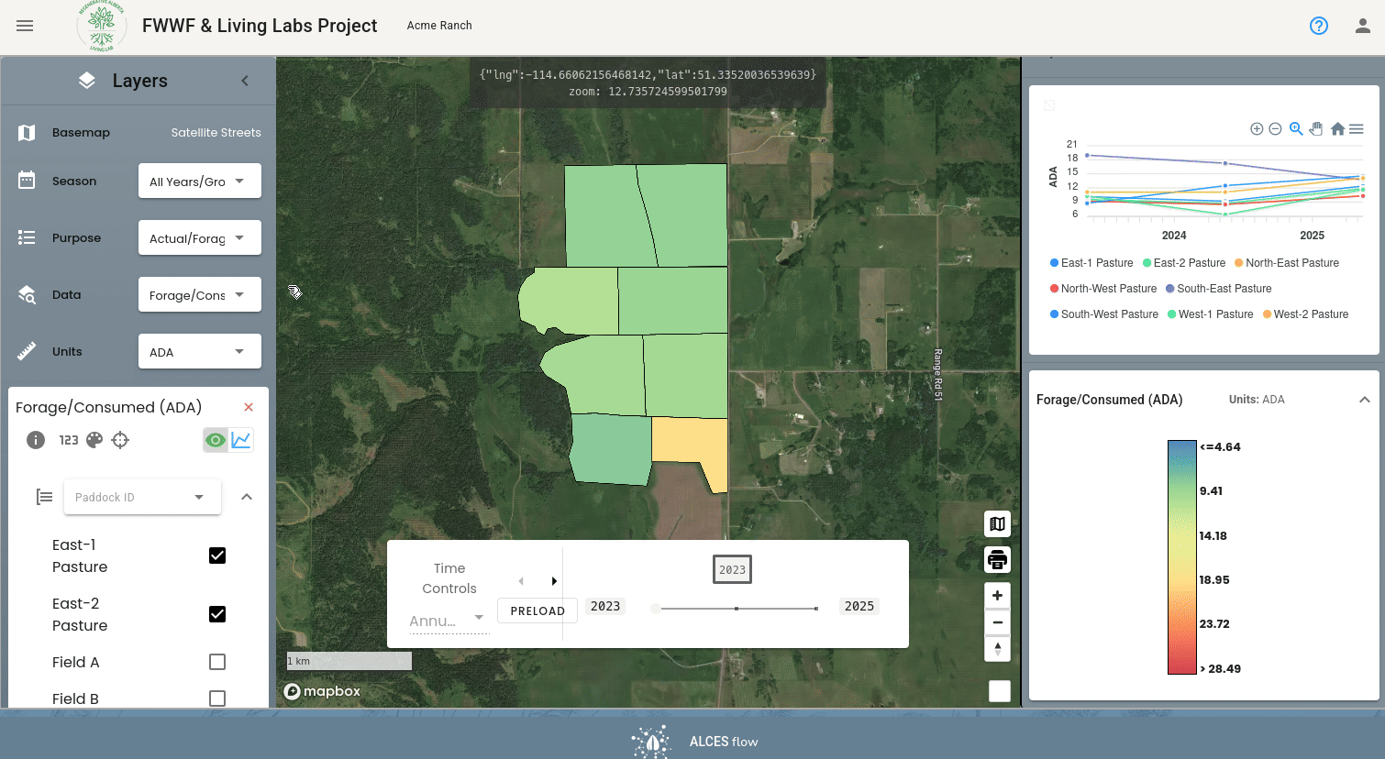Click the map zoom in button
Viewport: 1385px width, 759px height.
(x=997, y=596)
